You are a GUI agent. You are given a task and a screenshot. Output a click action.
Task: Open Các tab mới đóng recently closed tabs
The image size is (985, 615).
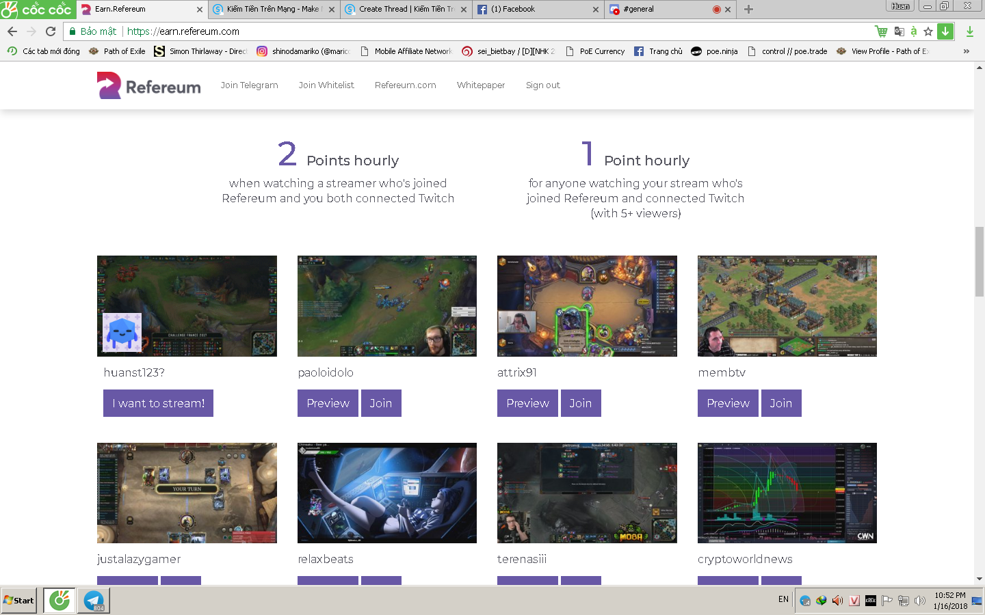tap(44, 51)
